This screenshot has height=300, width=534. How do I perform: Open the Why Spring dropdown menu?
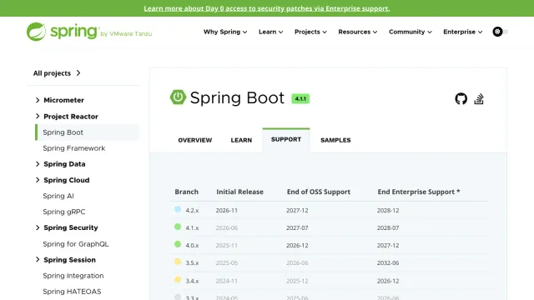(225, 32)
